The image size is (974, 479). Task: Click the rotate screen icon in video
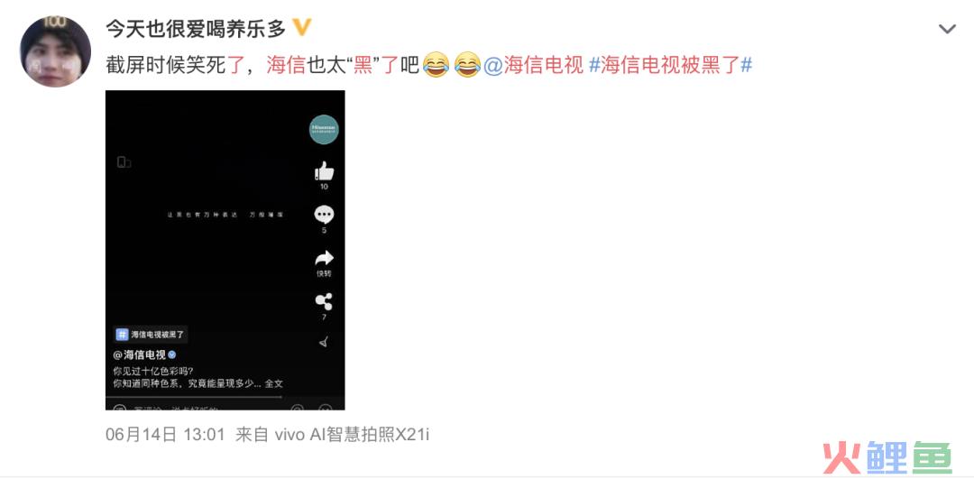pos(124,162)
